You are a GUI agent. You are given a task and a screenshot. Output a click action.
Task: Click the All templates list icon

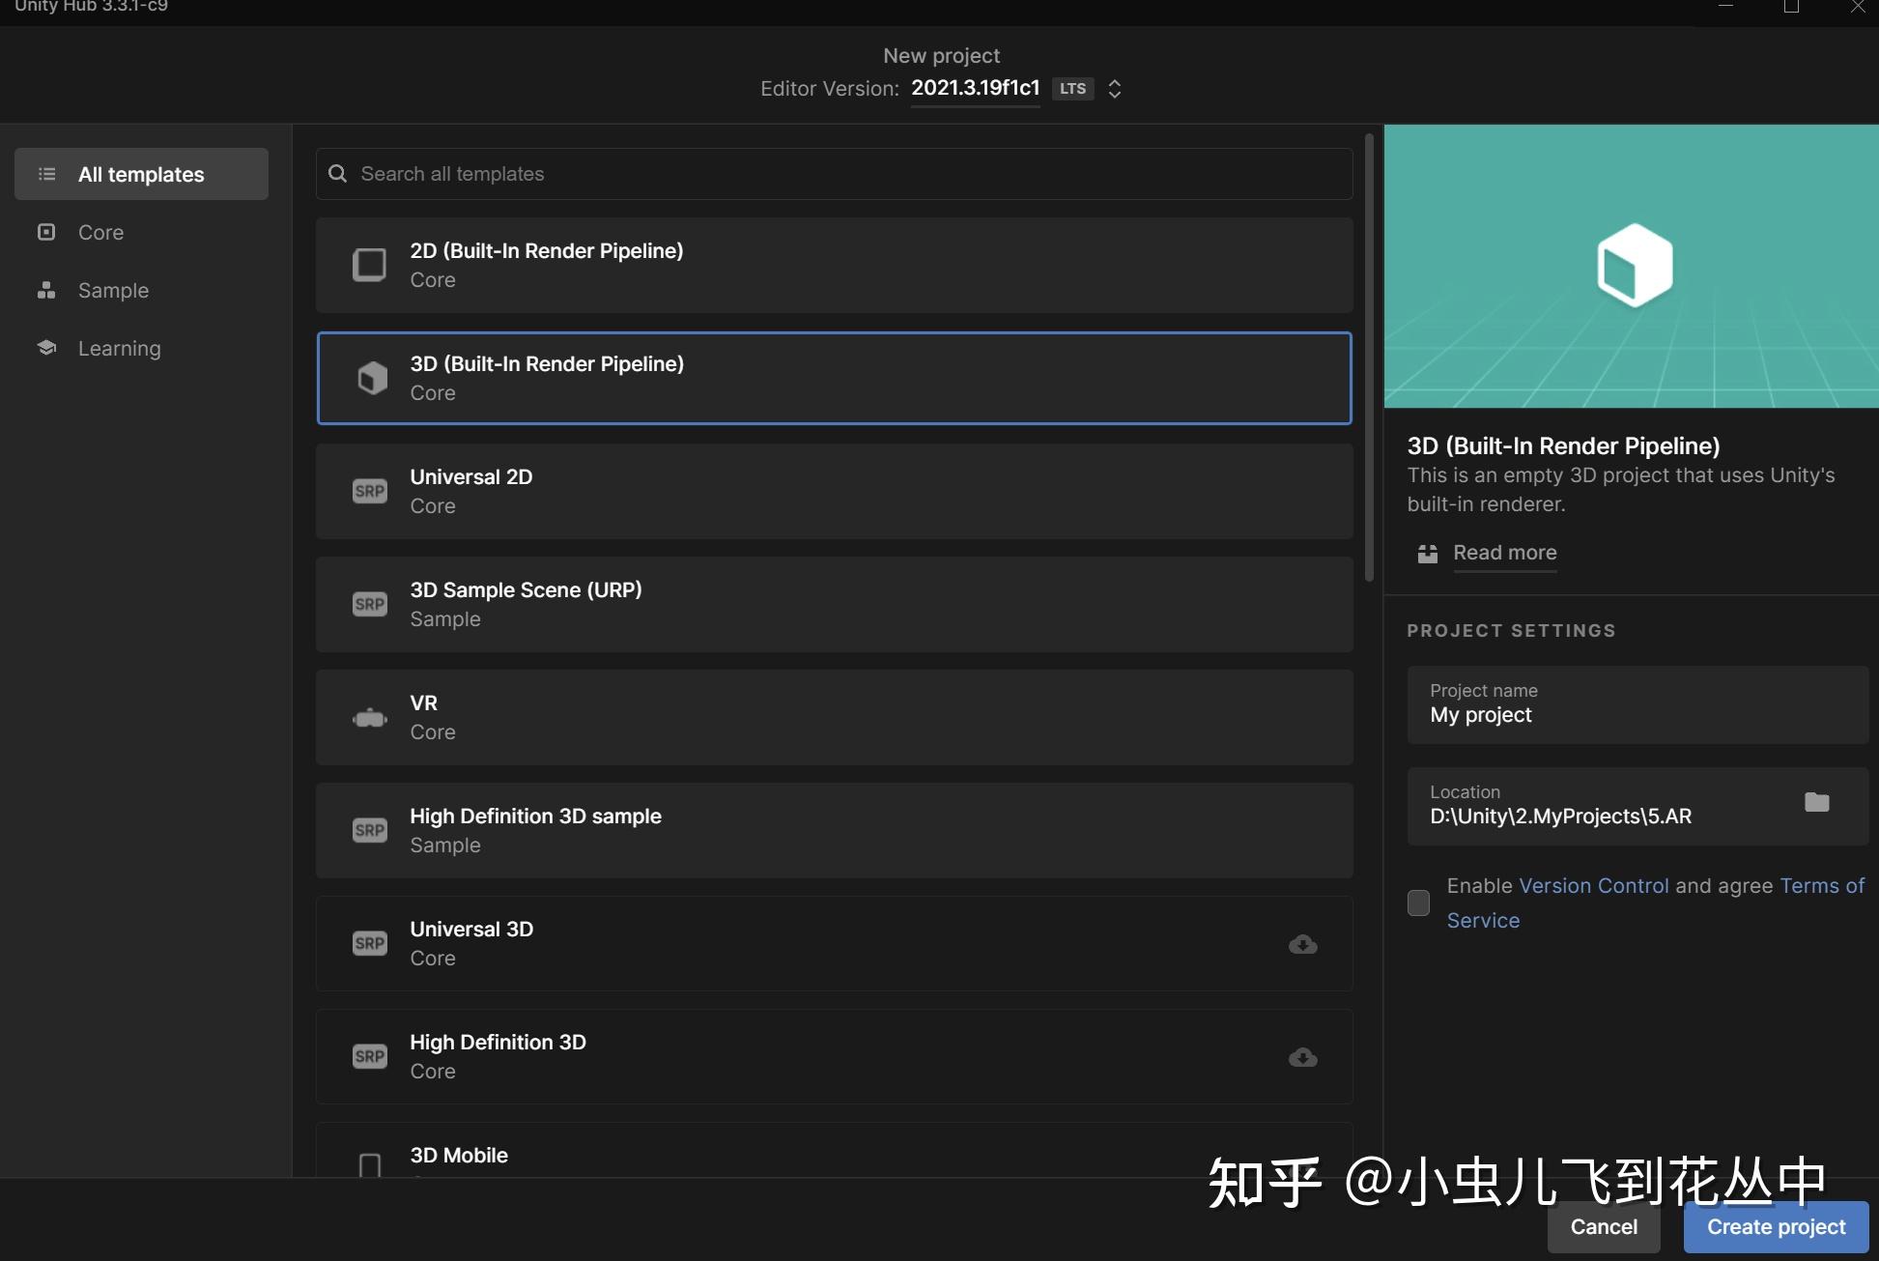(x=45, y=174)
